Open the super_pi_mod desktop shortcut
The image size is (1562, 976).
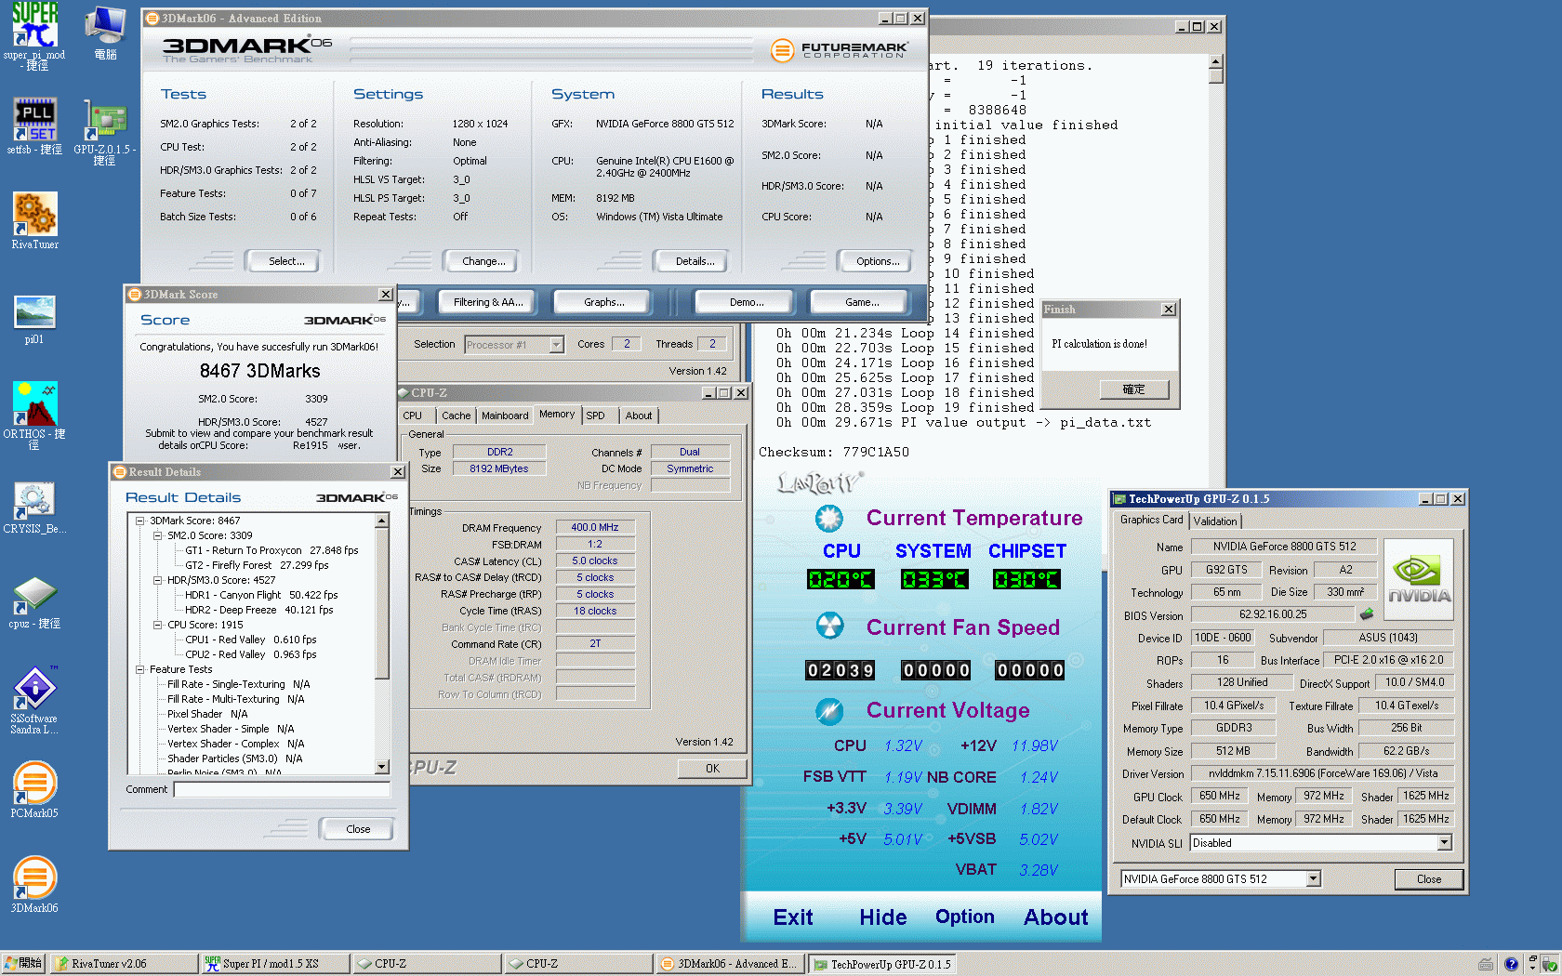(34, 35)
